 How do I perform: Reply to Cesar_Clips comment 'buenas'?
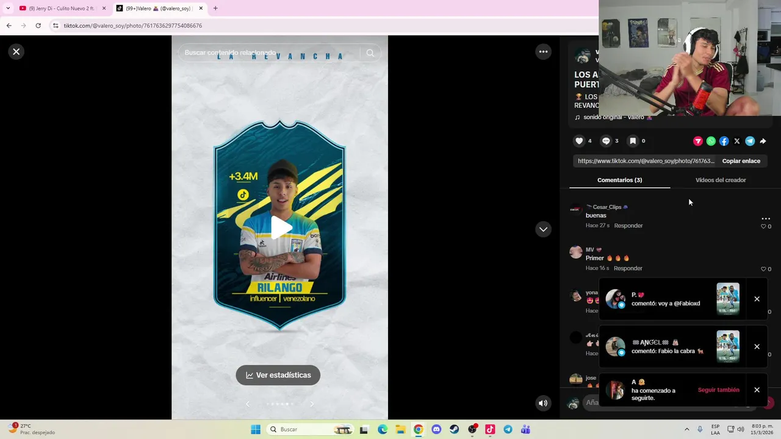point(628,226)
